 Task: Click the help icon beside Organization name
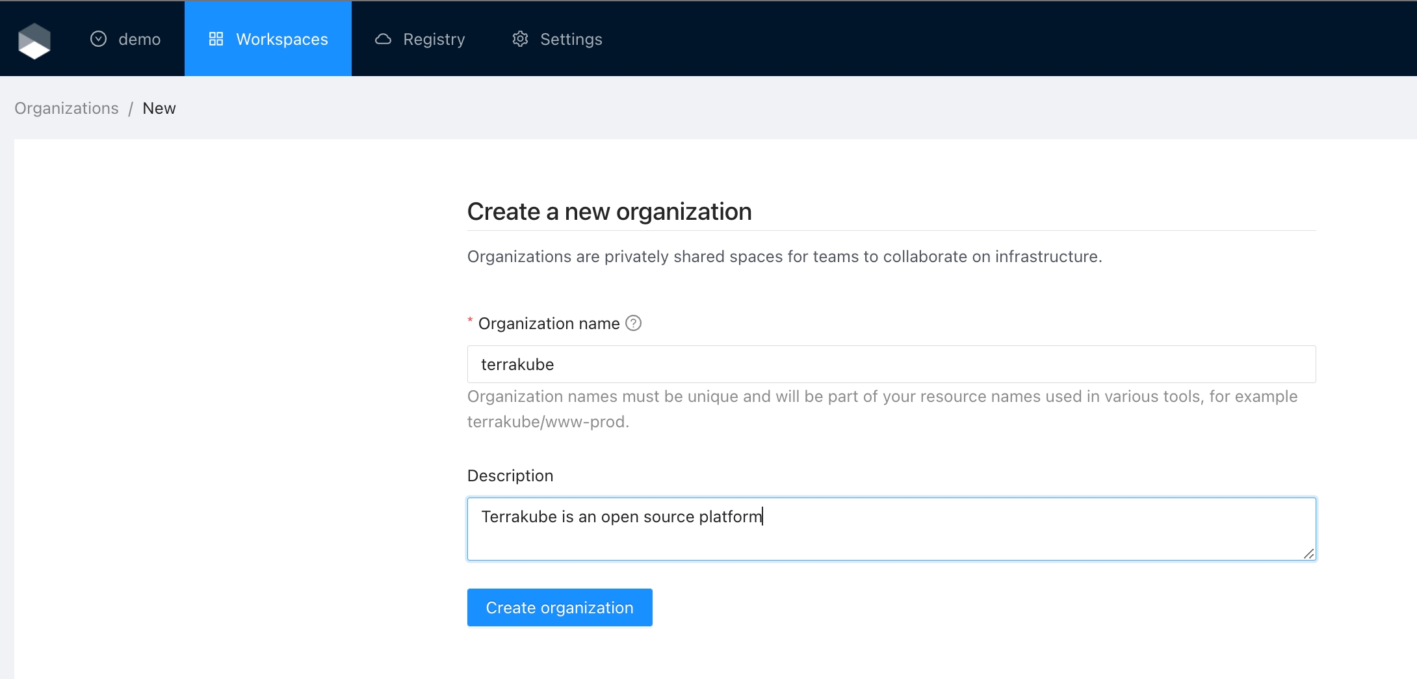pyautogui.click(x=633, y=323)
